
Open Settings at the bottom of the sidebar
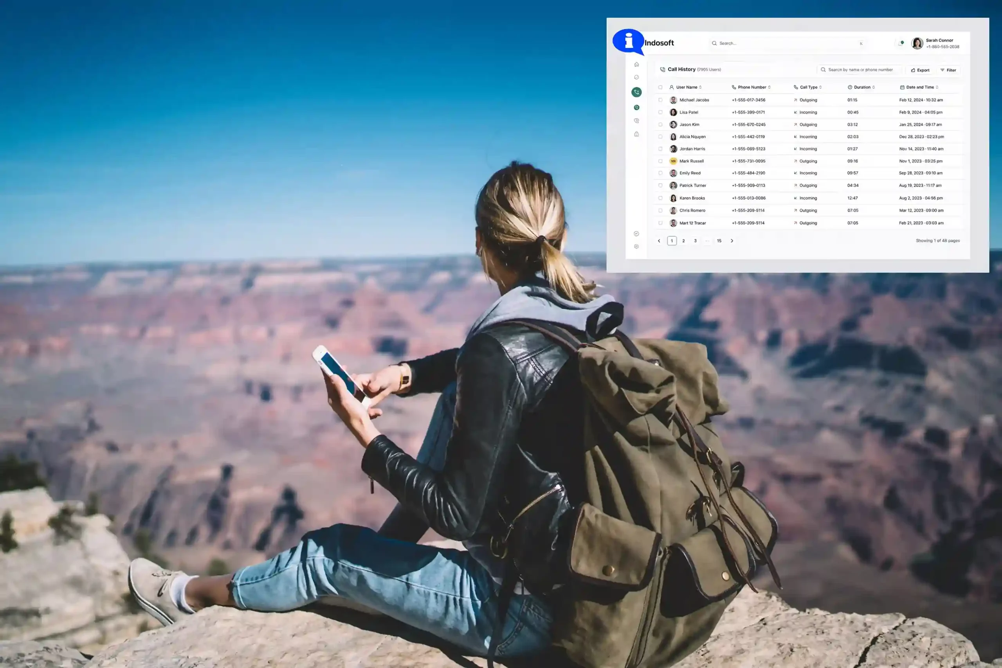[636, 247]
